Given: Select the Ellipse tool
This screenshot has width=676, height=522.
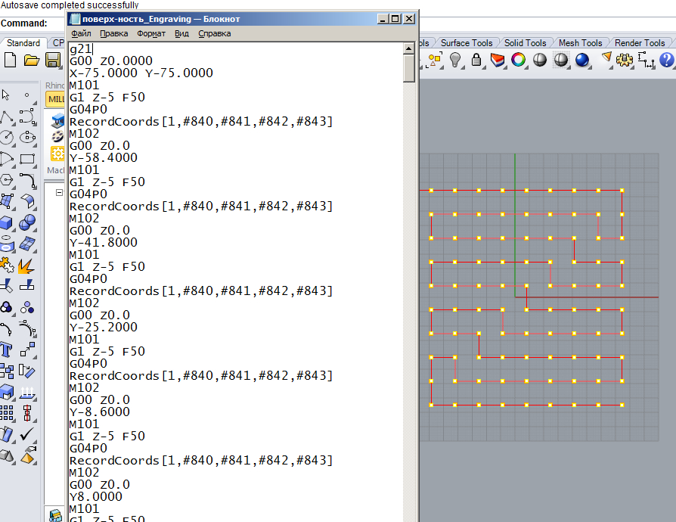Looking at the screenshot, I should (x=27, y=138).
